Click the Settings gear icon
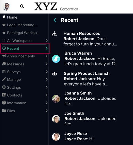This screenshot has width=133, height=145. 4,87
